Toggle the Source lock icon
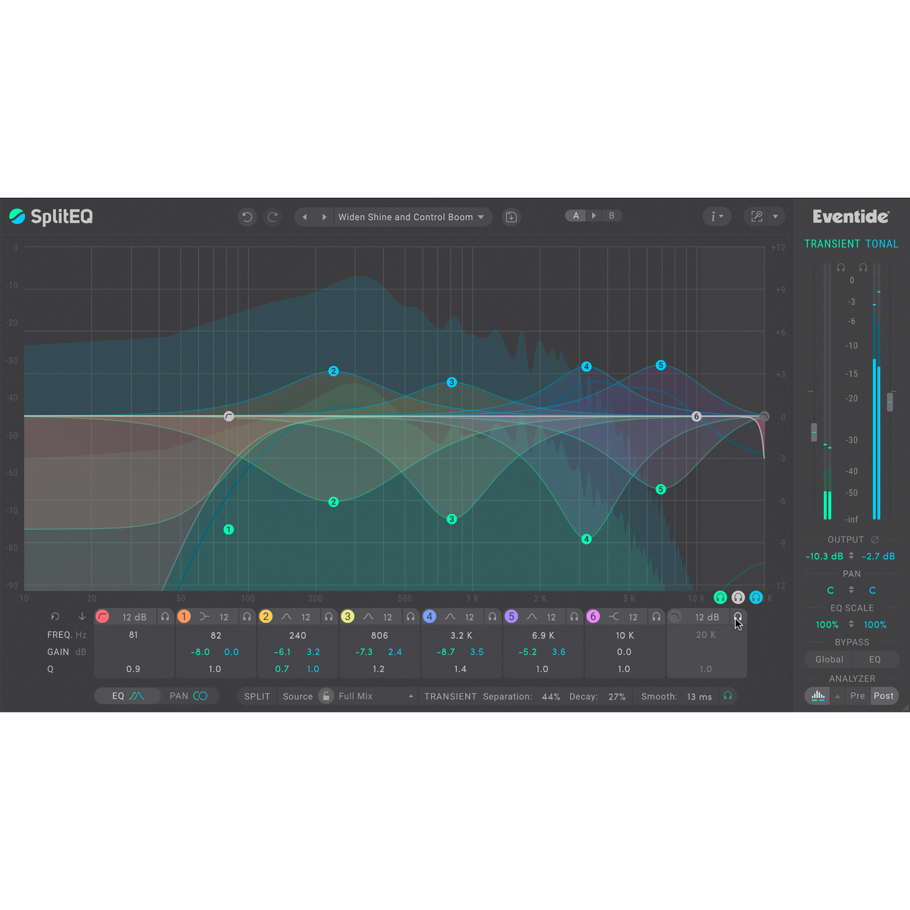 coord(326,696)
